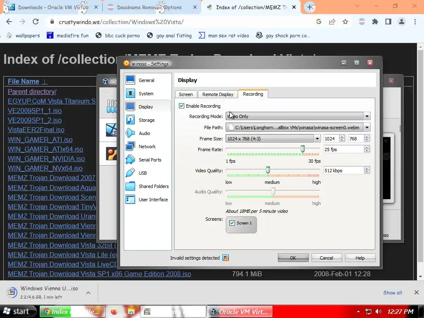Click the File Path text field

tap(294, 128)
